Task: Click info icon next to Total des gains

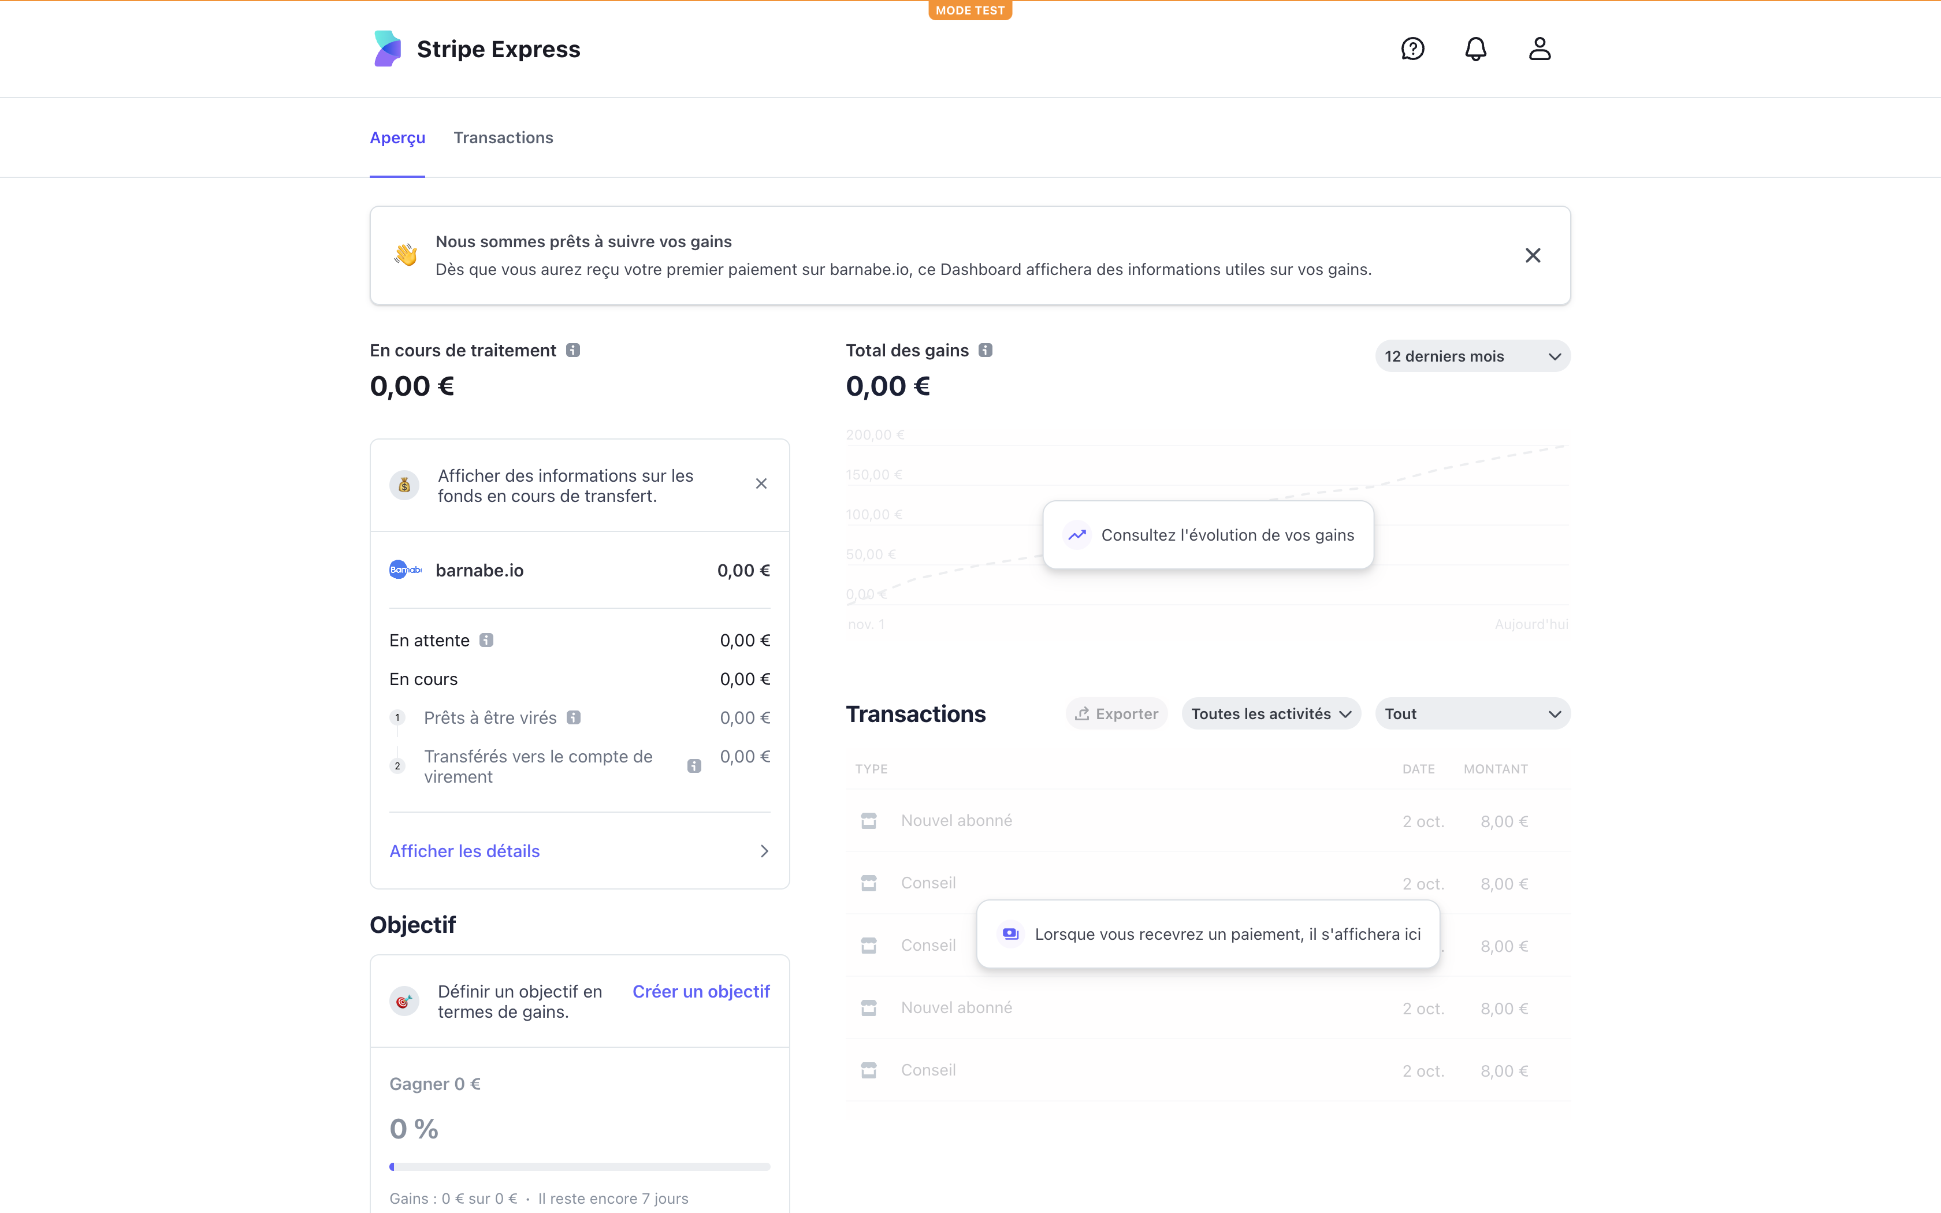Action: click(985, 351)
